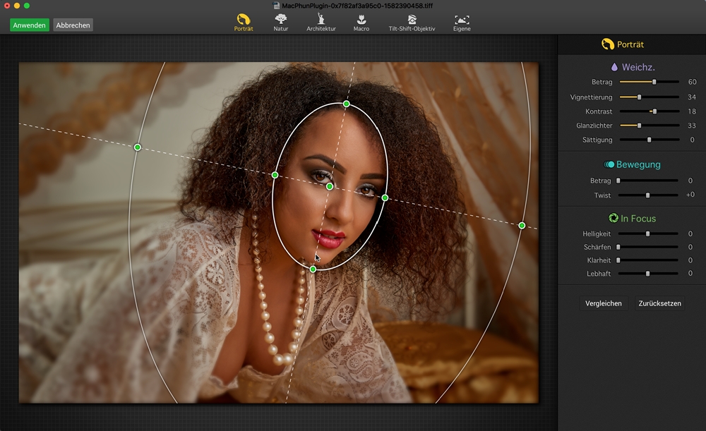The width and height of the screenshot is (706, 431).
Task: Click the Vignettierung value 34
Action: point(692,97)
